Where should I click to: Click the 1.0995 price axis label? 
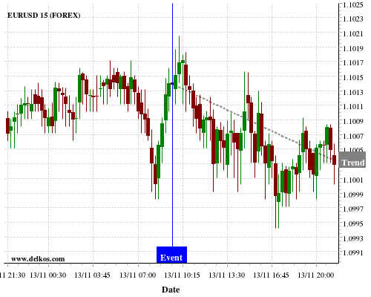click(353, 223)
